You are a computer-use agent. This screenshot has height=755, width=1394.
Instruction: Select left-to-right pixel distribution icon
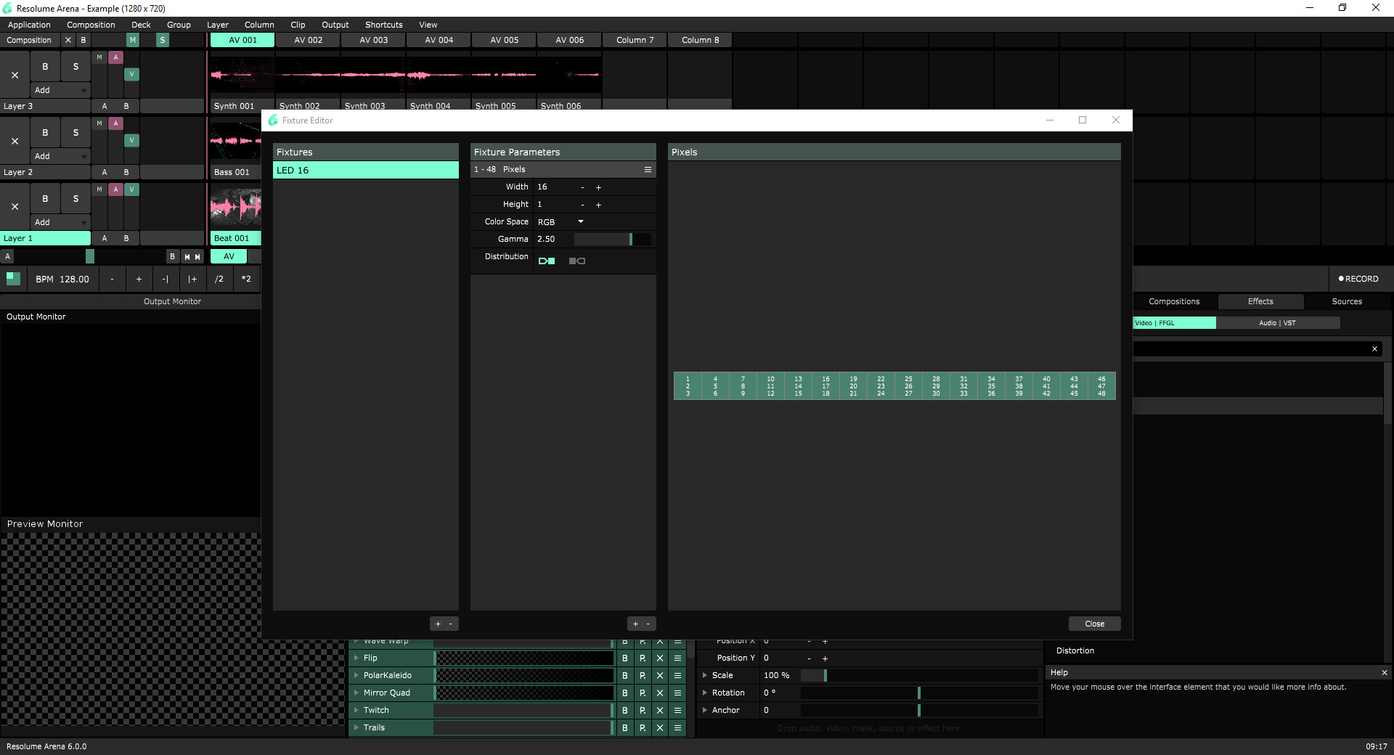pos(547,261)
